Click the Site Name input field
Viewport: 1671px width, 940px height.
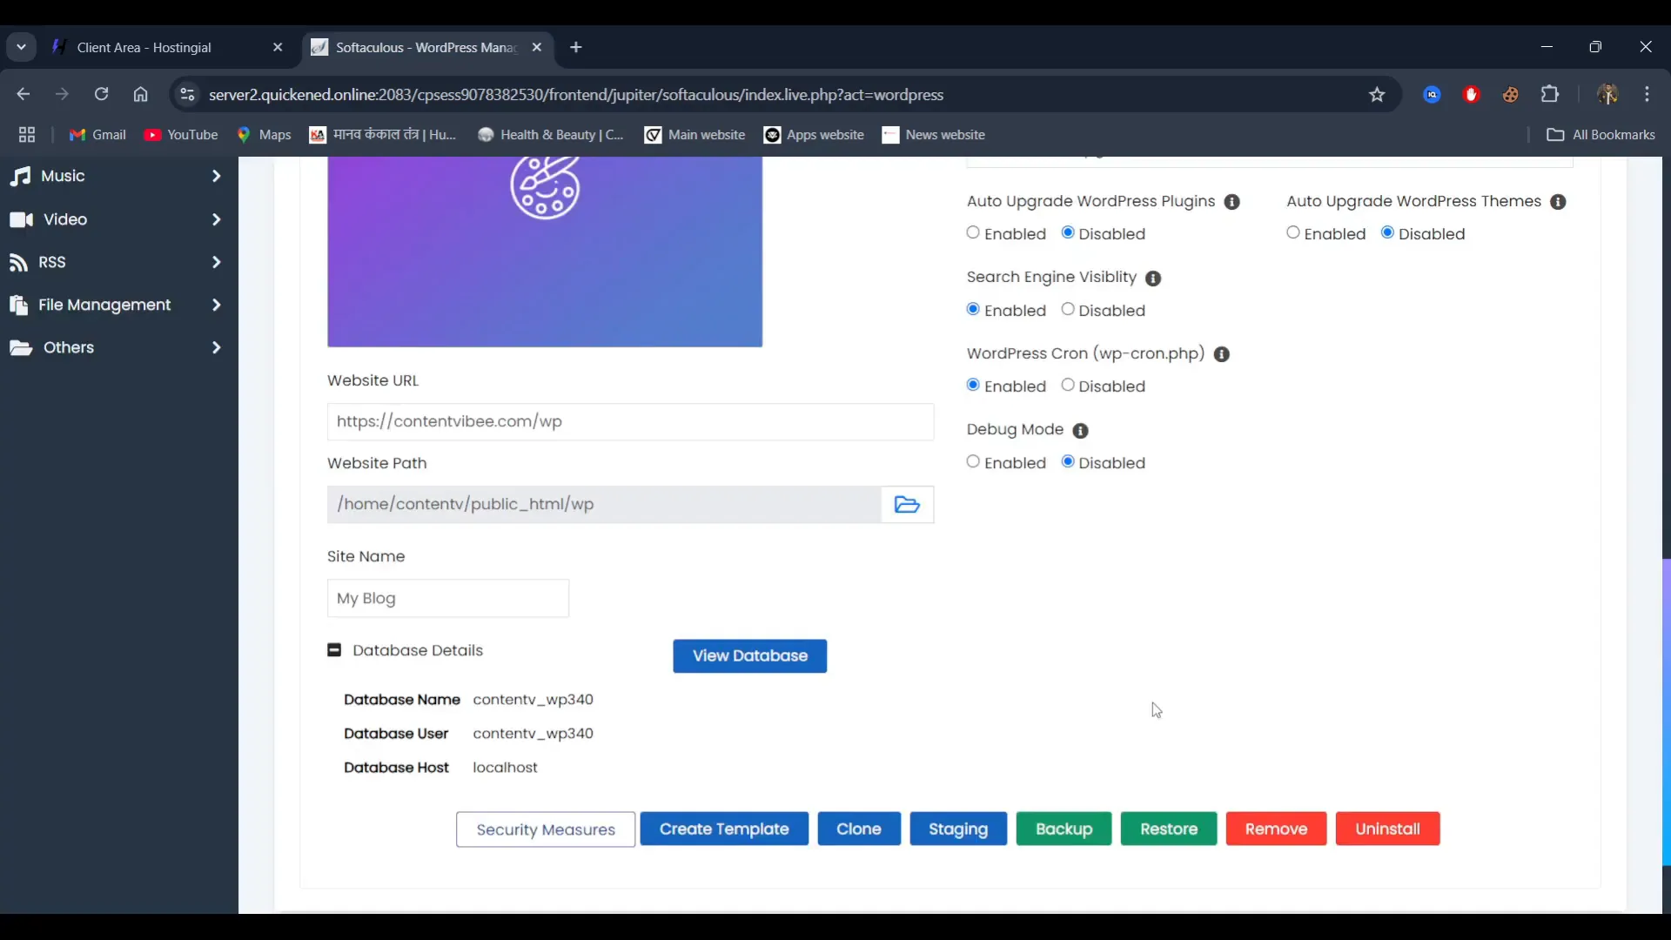point(448,599)
